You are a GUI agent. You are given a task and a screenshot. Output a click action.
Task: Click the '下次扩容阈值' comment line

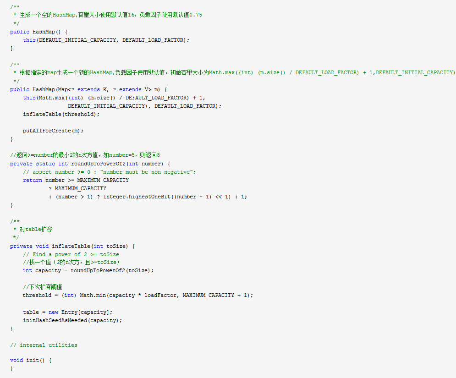tap(43, 287)
